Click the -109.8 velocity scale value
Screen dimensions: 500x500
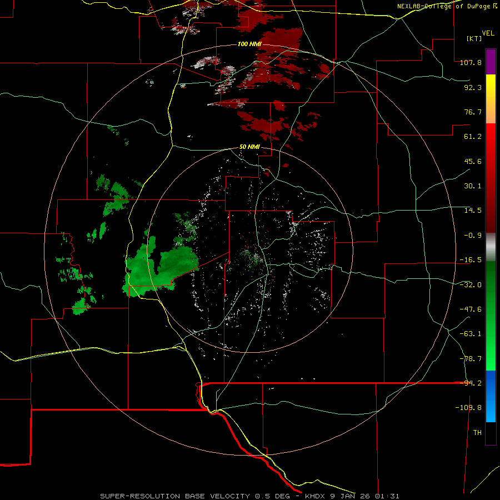[x=468, y=408]
